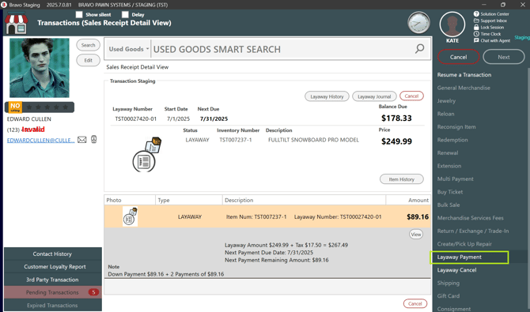Select Return / Exchange / Trade-In

click(x=473, y=231)
